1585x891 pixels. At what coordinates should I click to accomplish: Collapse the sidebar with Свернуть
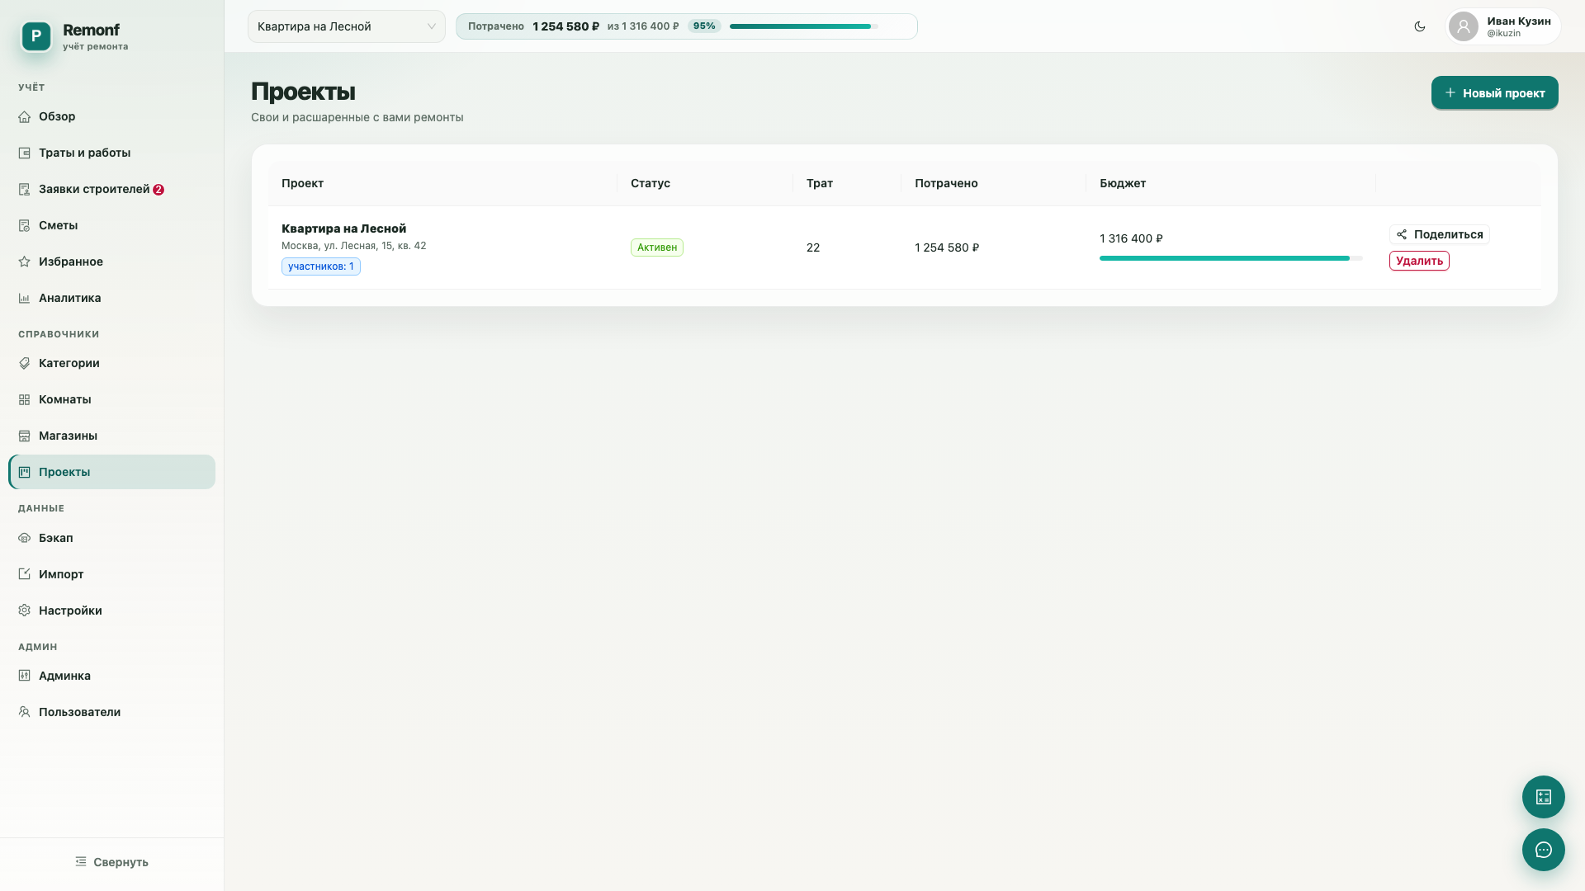pos(111,862)
